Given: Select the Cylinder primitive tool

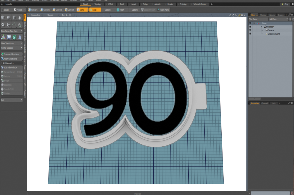Looking at the screenshot, I should tap(14, 18).
